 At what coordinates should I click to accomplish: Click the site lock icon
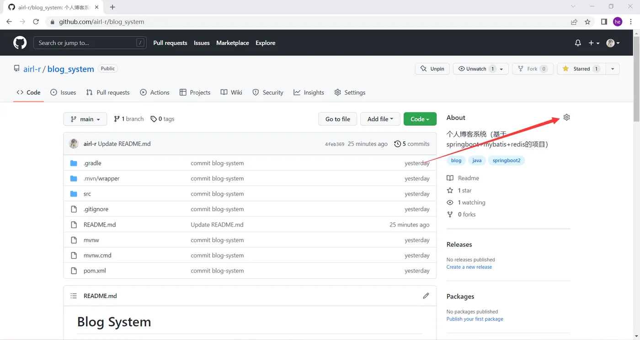53,21
